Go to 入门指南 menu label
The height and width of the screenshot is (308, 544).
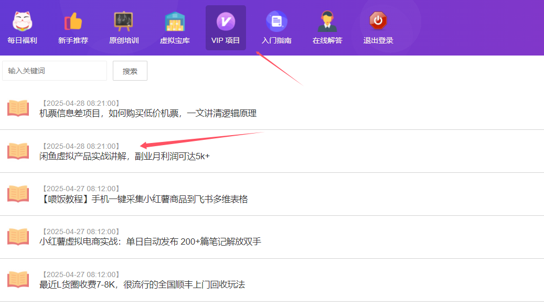tap(276, 40)
